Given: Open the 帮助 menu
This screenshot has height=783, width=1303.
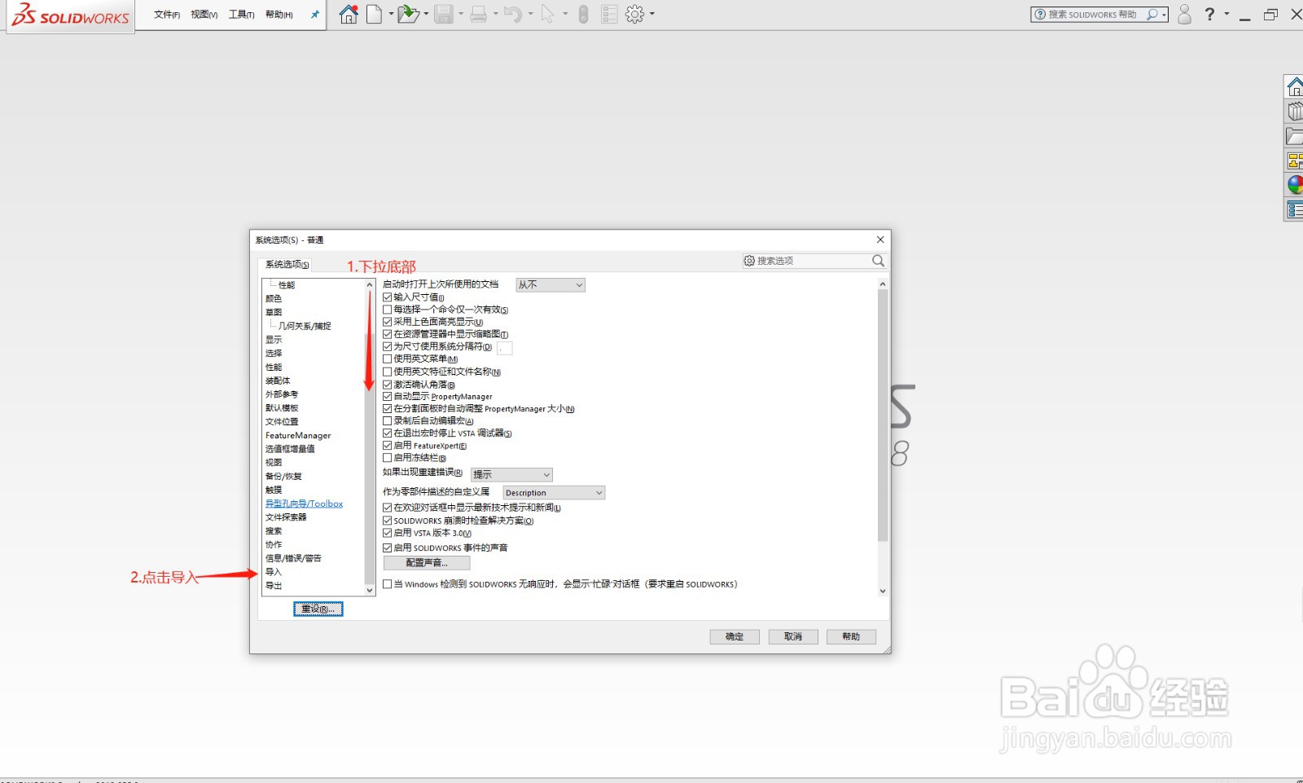Looking at the screenshot, I should tap(279, 15).
